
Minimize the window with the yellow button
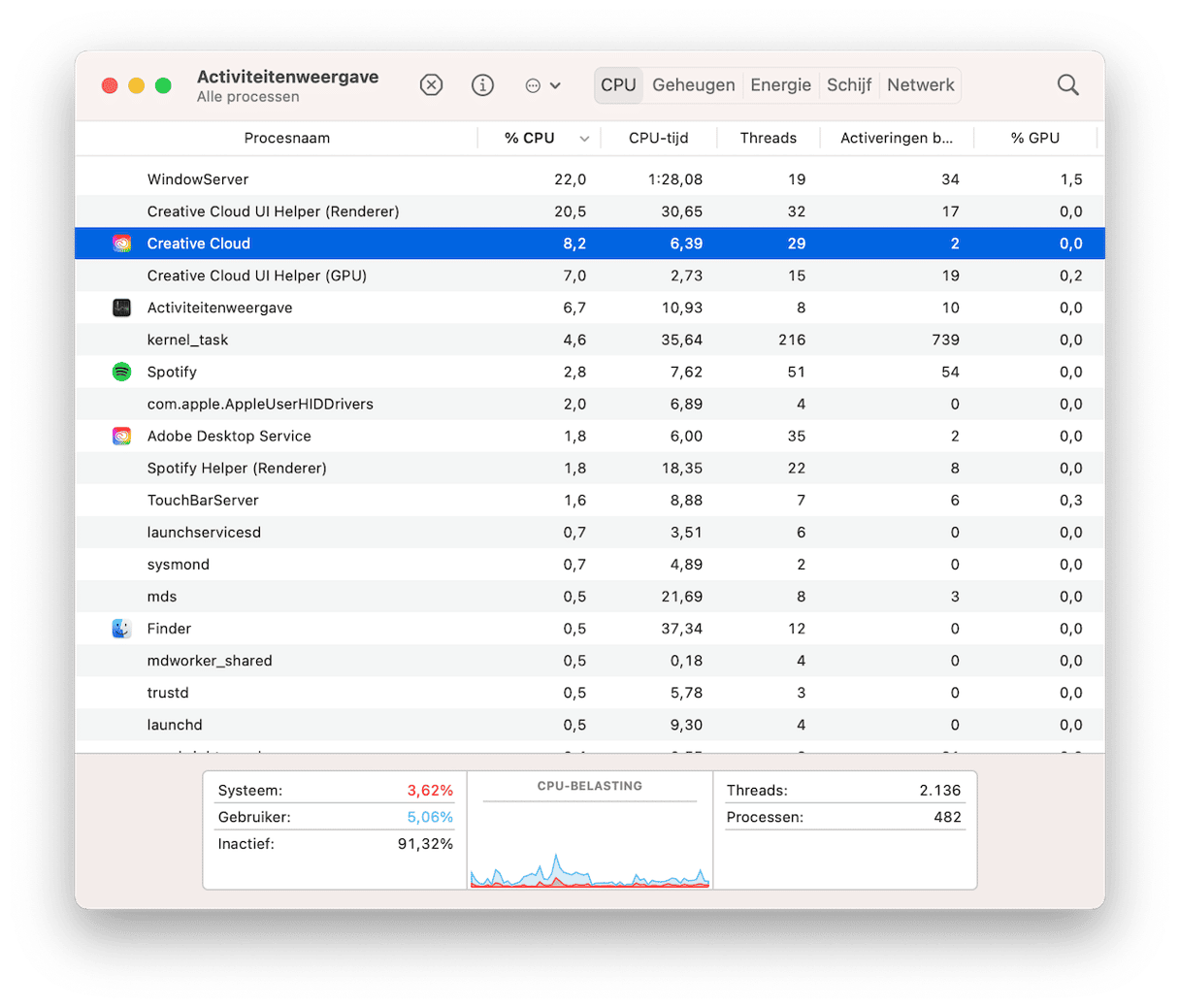tap(137, 85)
